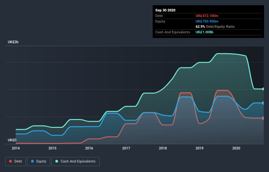
Task: Click the UK£750.900m equity value
Action: click(x=207, y=21)
